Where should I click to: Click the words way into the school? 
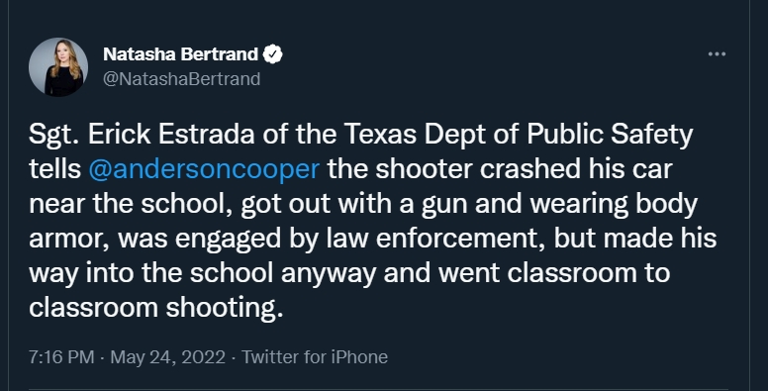150,273
